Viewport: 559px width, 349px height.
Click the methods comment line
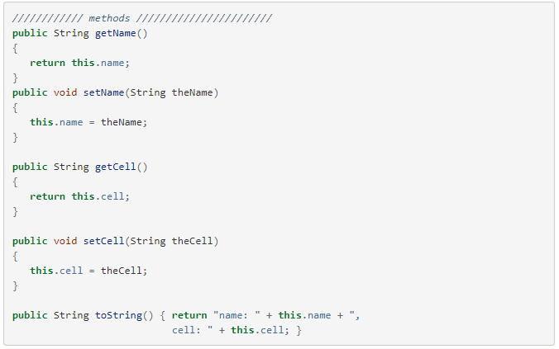click(142, 18)
